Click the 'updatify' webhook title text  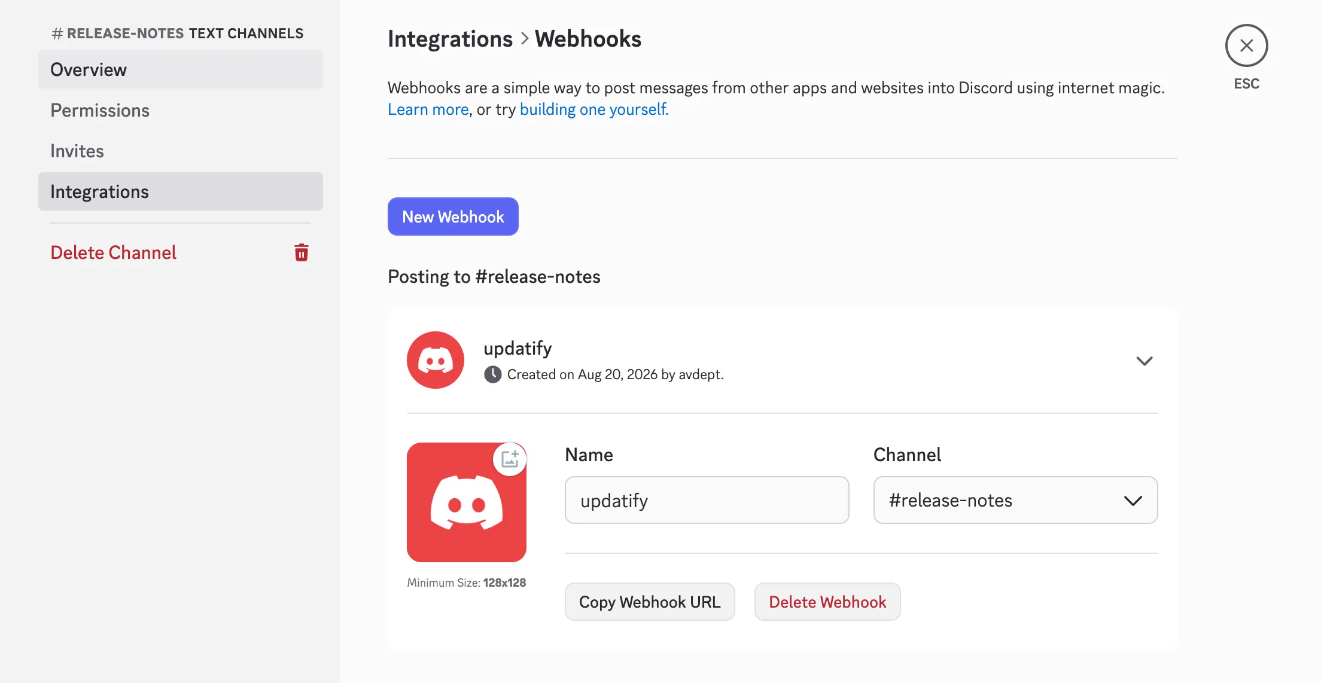pos(518,348)
